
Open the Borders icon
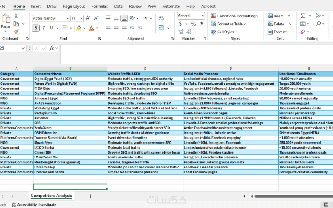click(x=65, y=28)
